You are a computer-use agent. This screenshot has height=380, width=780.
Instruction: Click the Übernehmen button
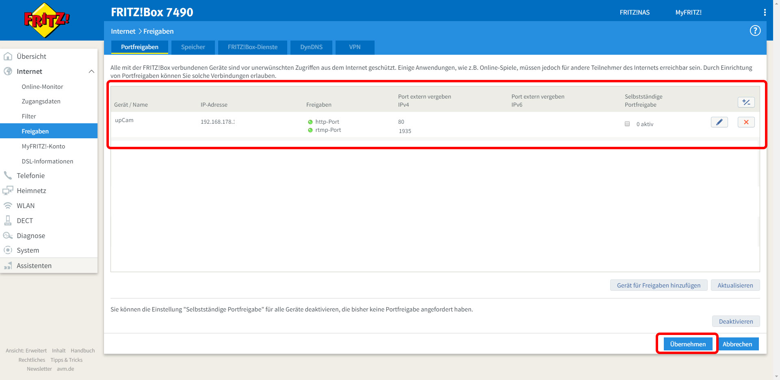click(x=688, y=344)
